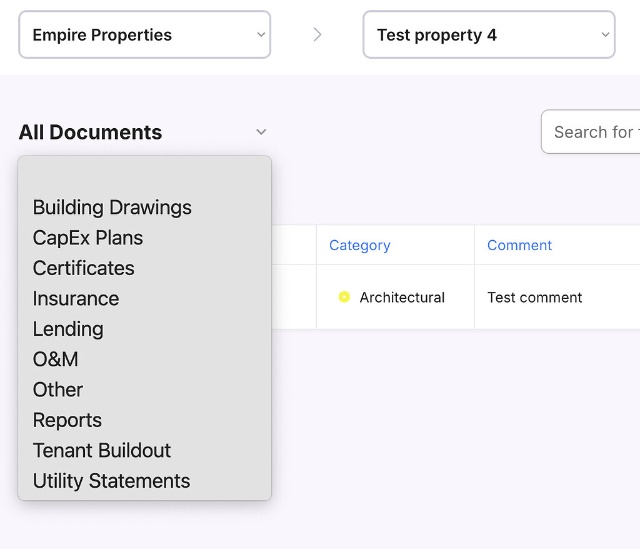The width and height of the screenshot is (640, 549).
Task: Sort by the Category column header
Action: coord(359,244)
